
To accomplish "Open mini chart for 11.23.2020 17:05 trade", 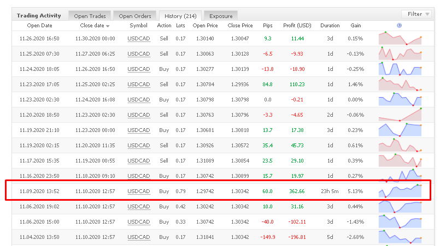I will pos(400,85).
